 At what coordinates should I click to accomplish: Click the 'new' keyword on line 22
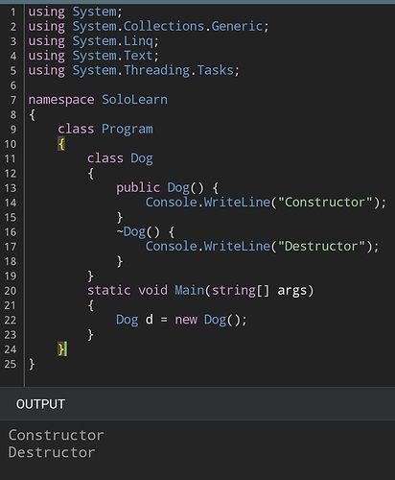(x=186, y=320)
